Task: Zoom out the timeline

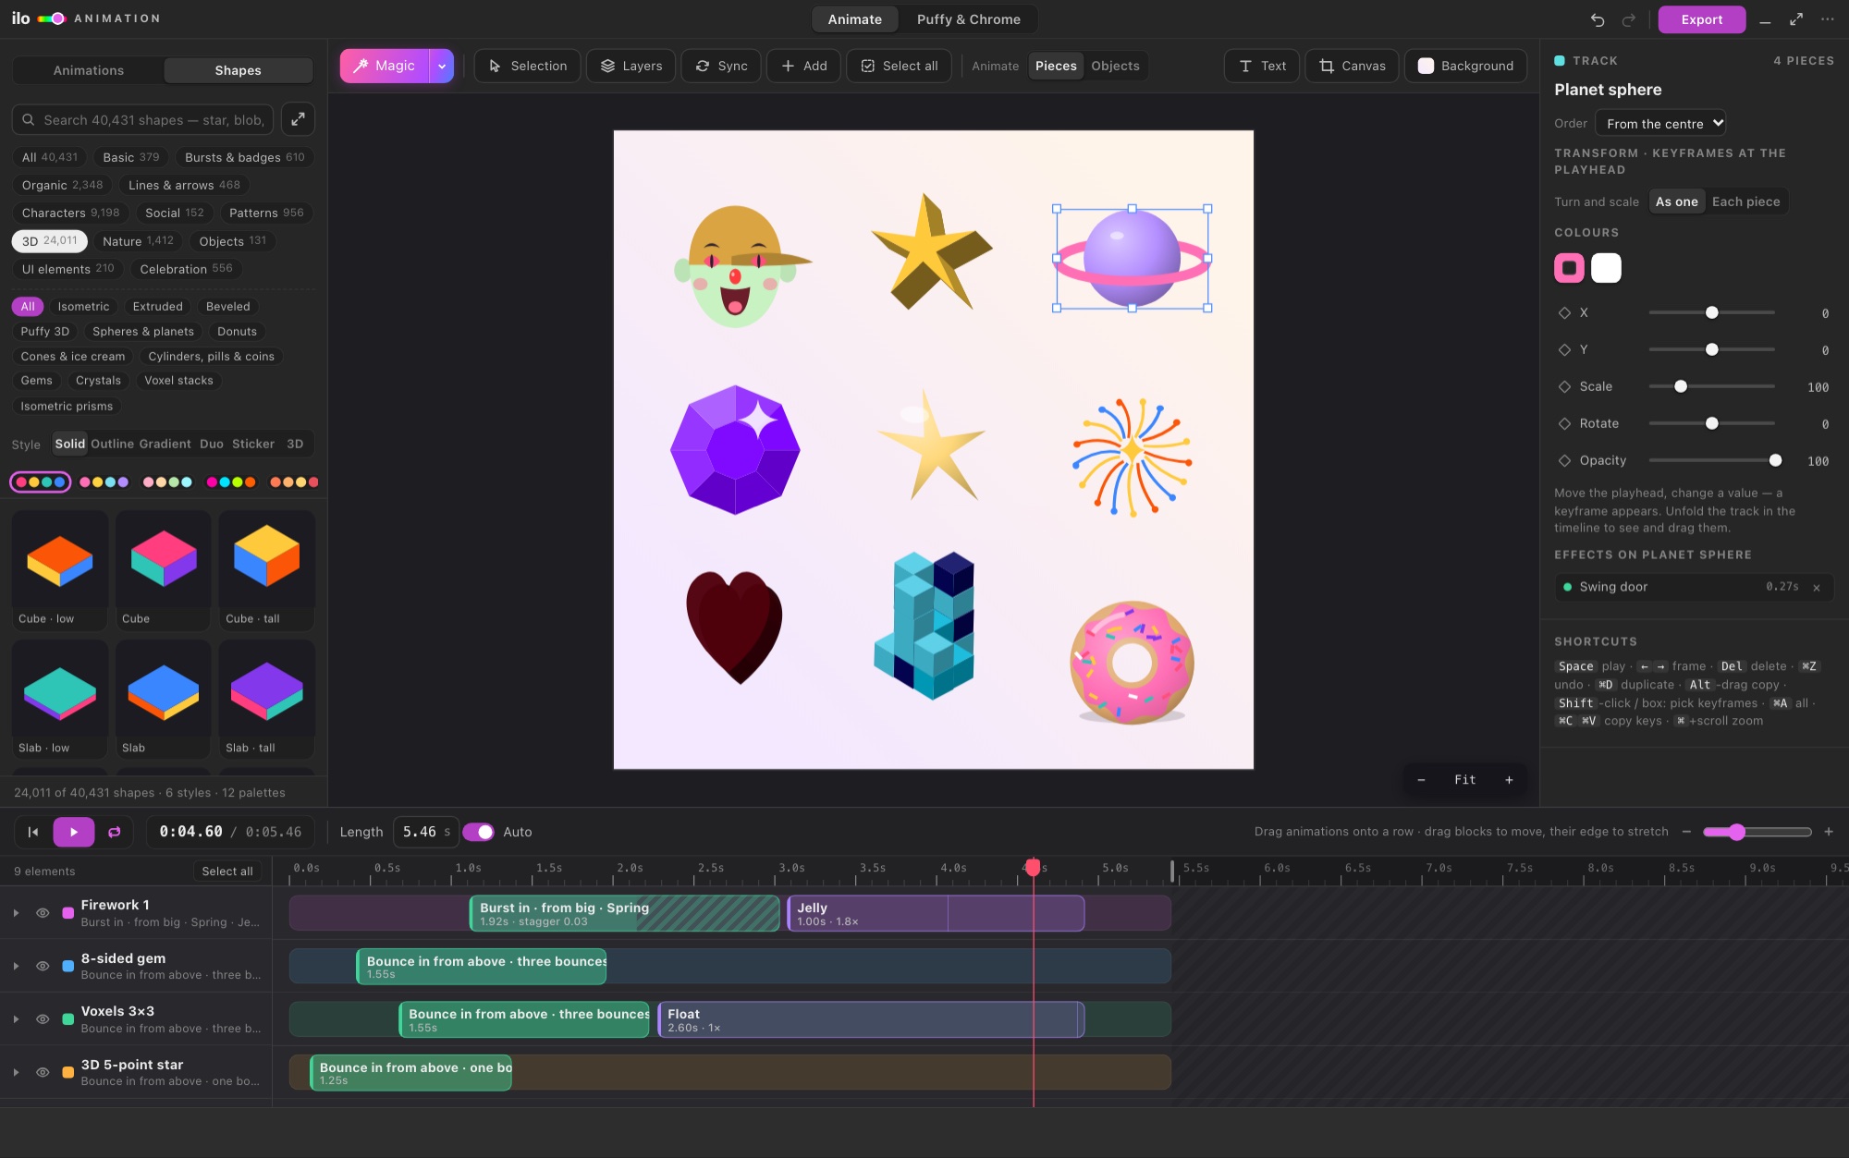Action: (x=1686, y=832)
